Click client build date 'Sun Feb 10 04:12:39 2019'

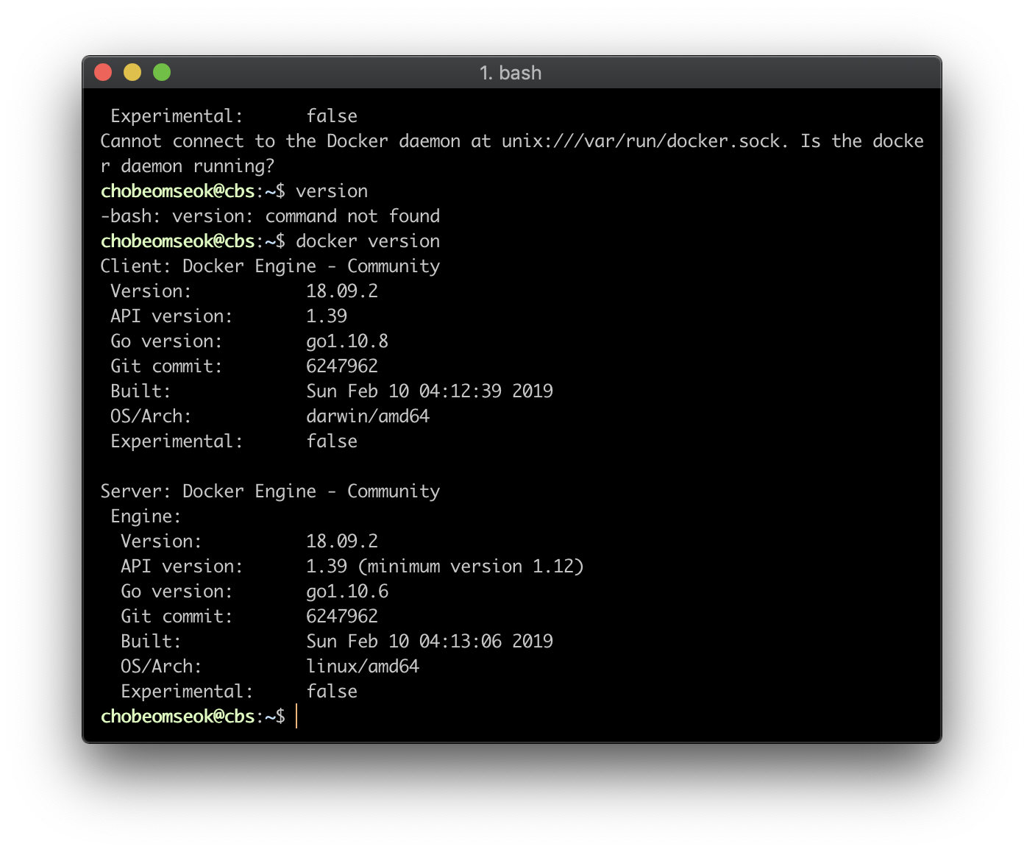point(430,391)
